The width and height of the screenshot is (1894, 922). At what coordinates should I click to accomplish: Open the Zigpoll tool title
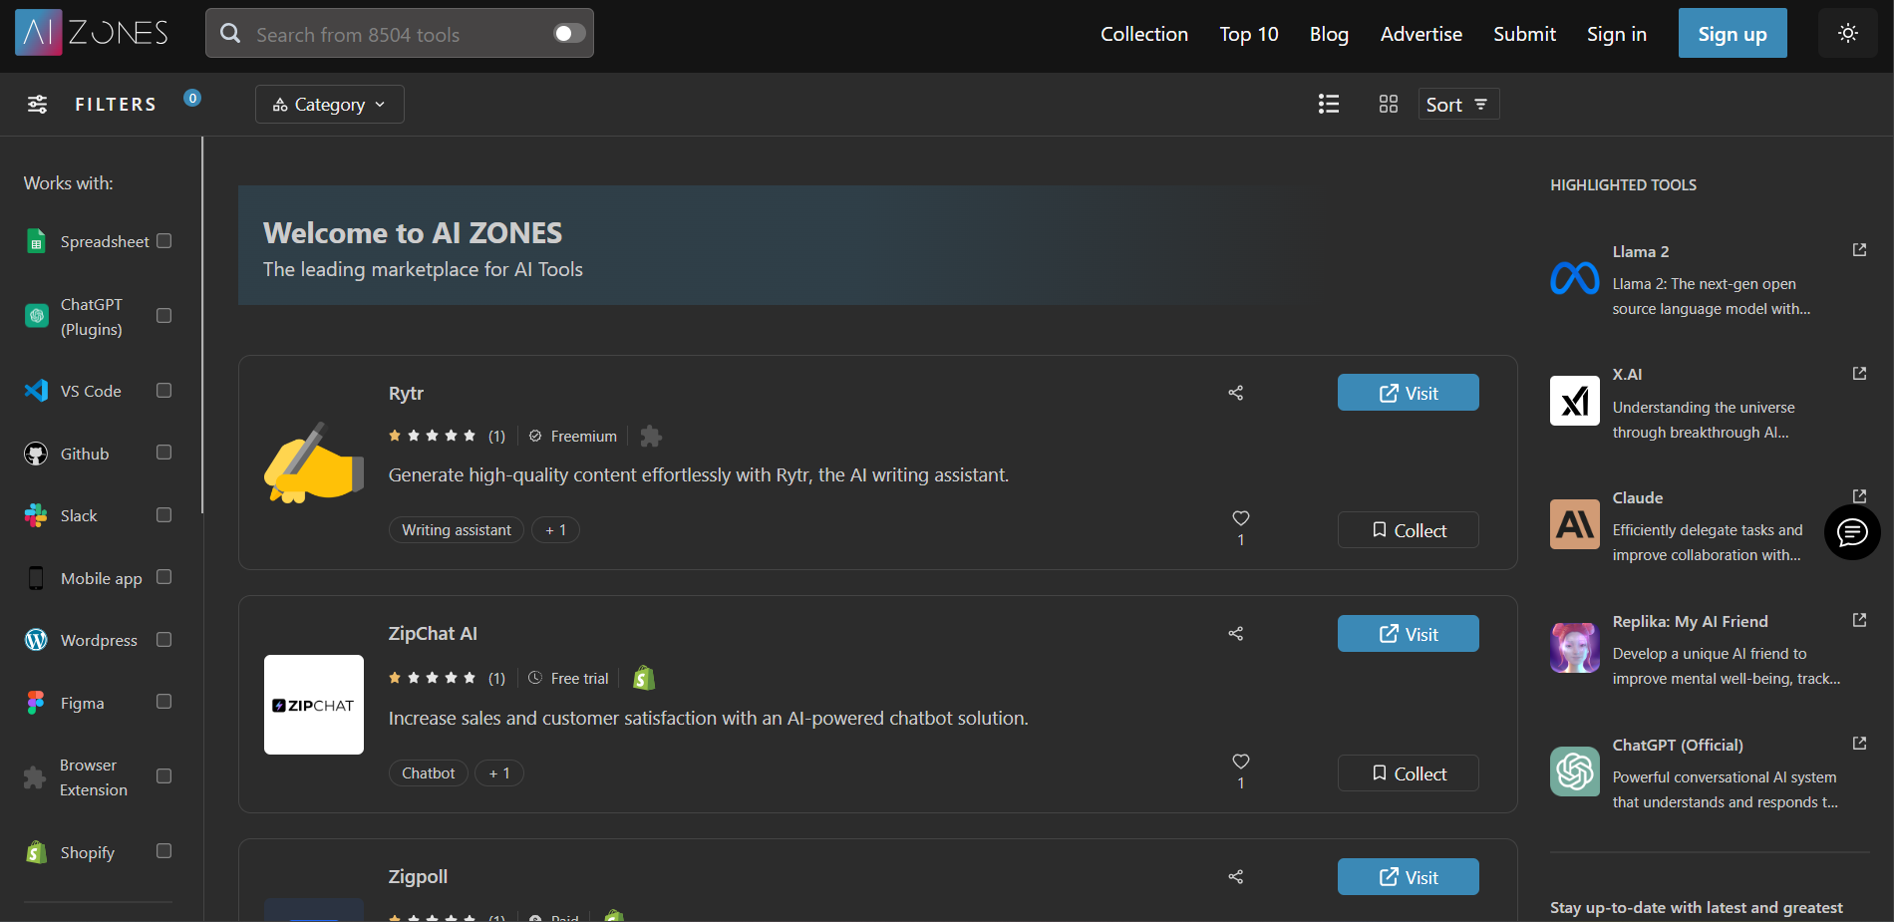pos(418,876)
